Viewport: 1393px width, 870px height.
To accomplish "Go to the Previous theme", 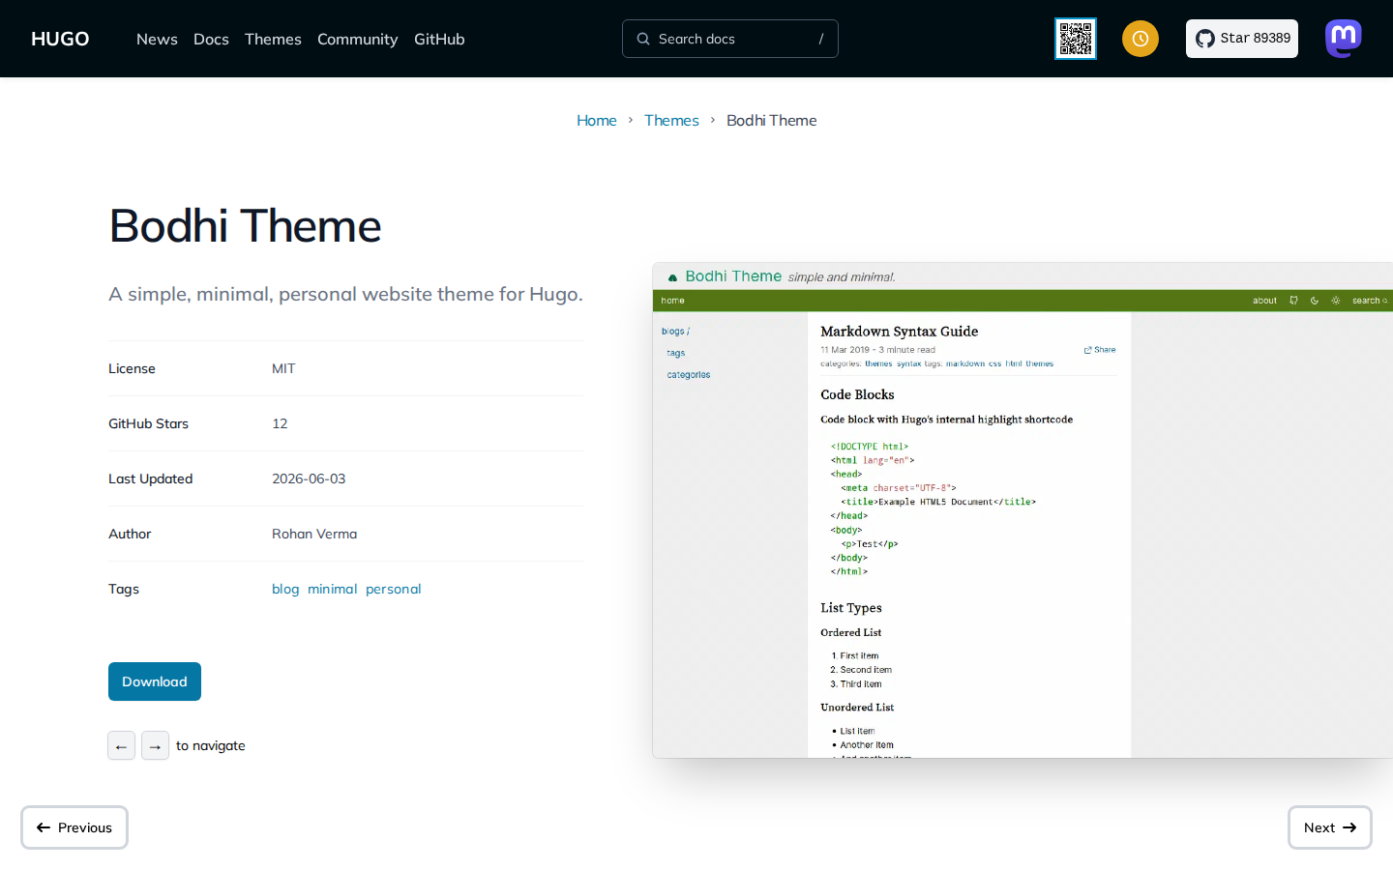I will click(x=74, y=827).
